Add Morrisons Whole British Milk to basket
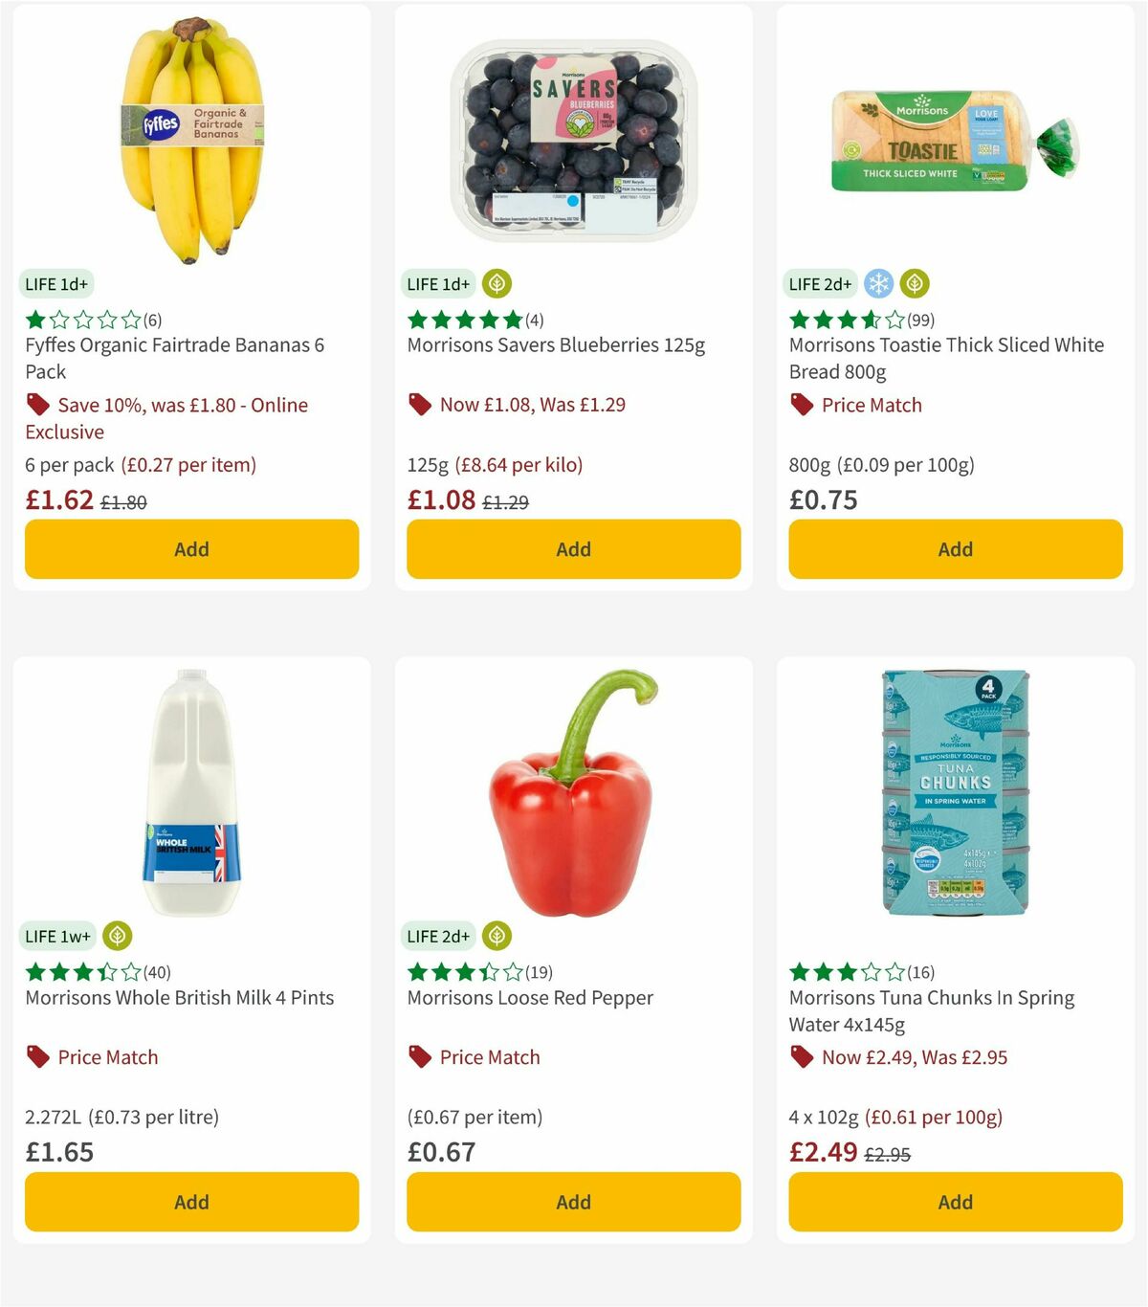This screenshot has width=1148, height=1307. [190, 1202]
